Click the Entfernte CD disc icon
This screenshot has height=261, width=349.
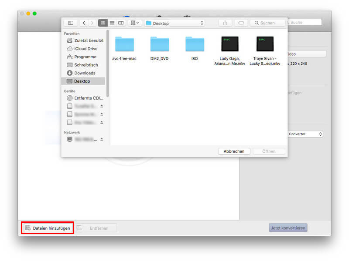pyautogui.click(x=70, y=98)
